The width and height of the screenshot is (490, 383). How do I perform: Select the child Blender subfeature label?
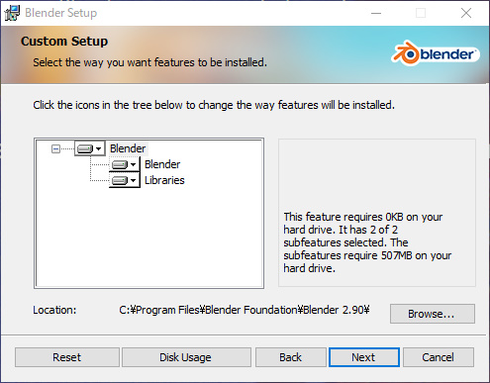point(162,164)
